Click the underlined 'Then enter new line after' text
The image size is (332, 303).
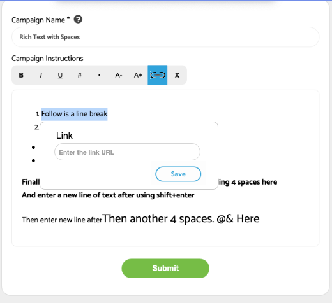point(62,220)
